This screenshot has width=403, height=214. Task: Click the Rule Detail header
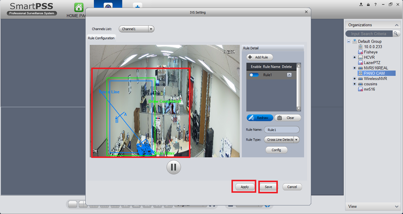coord(273,48)
